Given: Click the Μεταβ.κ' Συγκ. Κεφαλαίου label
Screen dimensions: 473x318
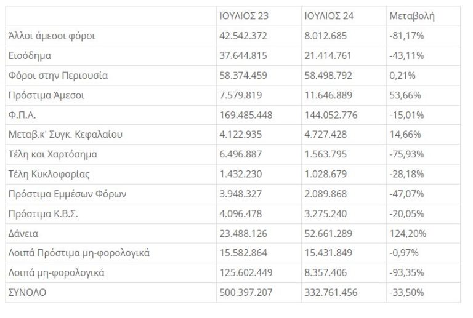Looking at the screenshot, I should click(61, 135).
